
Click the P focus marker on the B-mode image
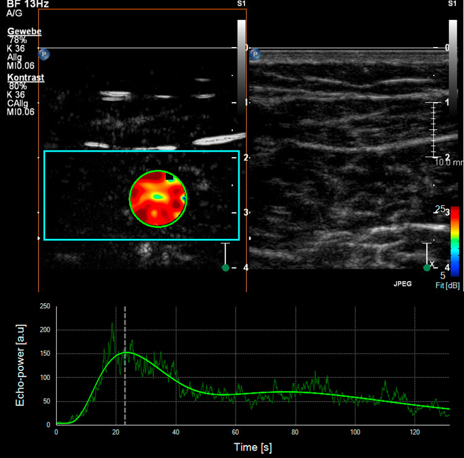pyautogui.click(x=255, y=55)
